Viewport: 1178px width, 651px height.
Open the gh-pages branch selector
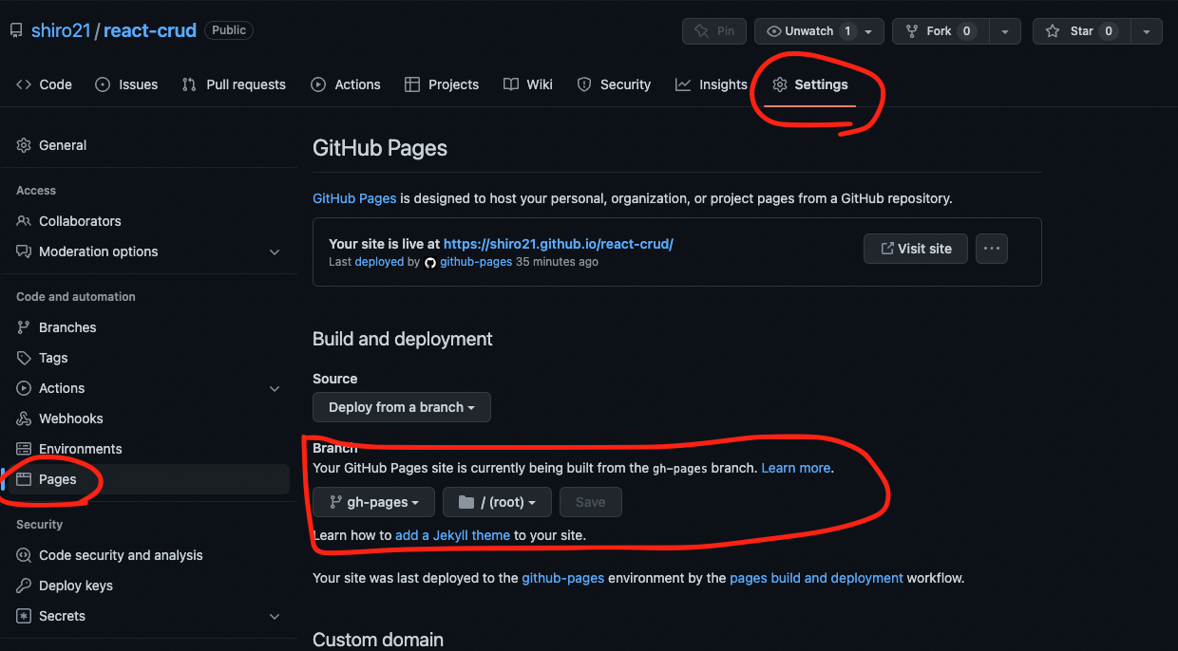coord(373,502)
